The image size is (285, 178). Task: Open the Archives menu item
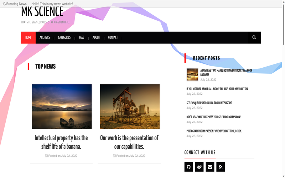click(45, 37)
